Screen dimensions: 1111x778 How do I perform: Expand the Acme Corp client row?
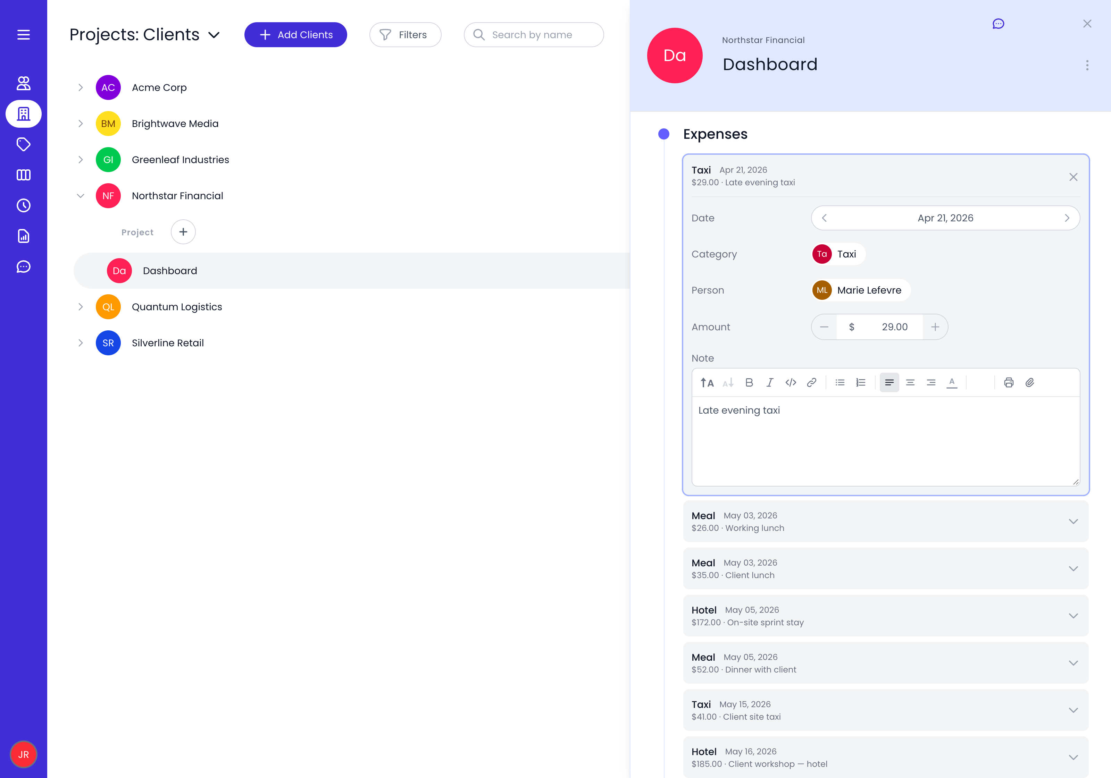(x=80, y=87)
